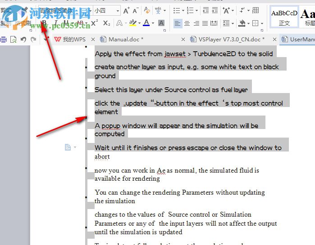Image resolution: width=315 pixels, height=245 pixels.
Task: Close the Manual.doc tab
Action: click(183, 40)
